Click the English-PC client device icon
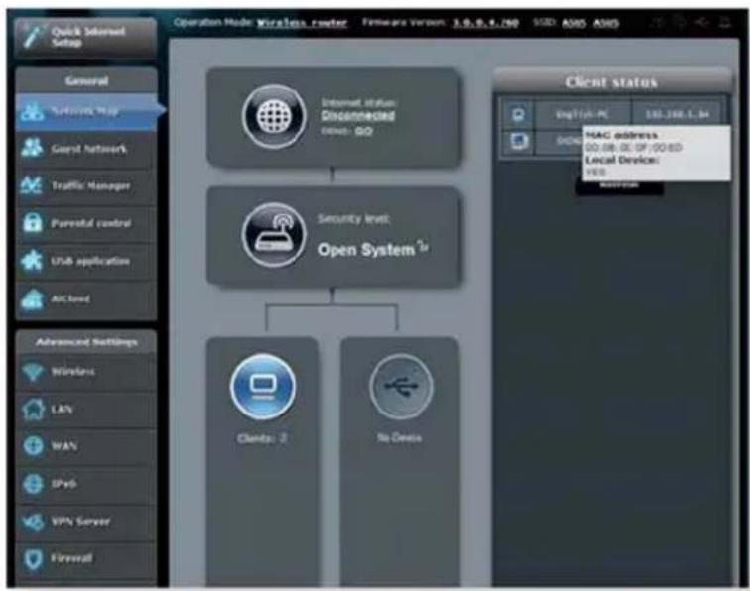The height and width of the screenshot is (591, 750). coord(518,115)
